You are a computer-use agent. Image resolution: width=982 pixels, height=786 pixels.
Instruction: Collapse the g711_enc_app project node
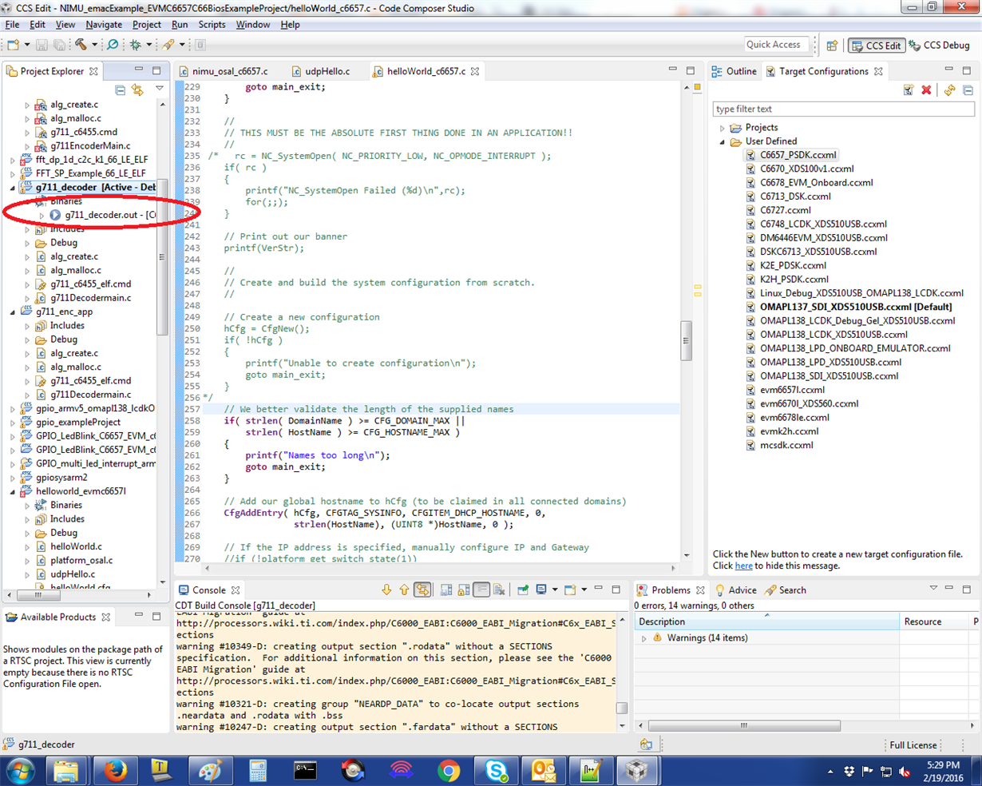[x=13, y=312]
